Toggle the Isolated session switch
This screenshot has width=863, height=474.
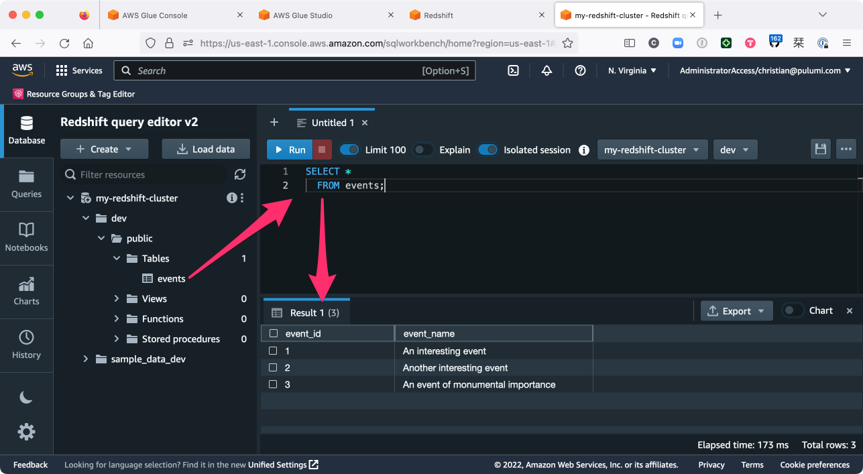pos(488,150)
